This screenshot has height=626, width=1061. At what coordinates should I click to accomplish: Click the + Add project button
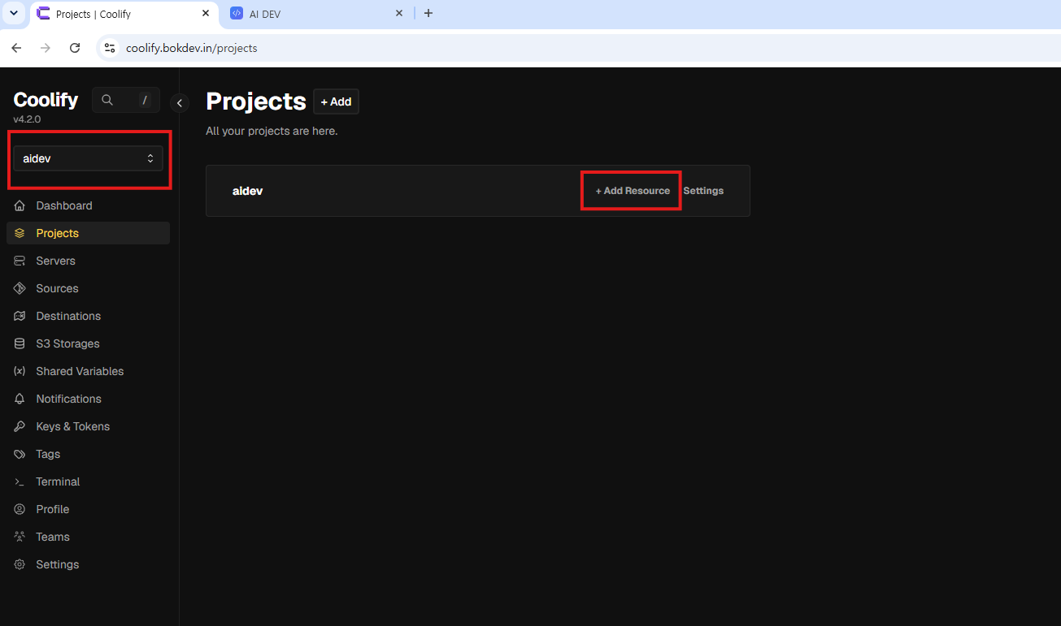tap(336, 101)
